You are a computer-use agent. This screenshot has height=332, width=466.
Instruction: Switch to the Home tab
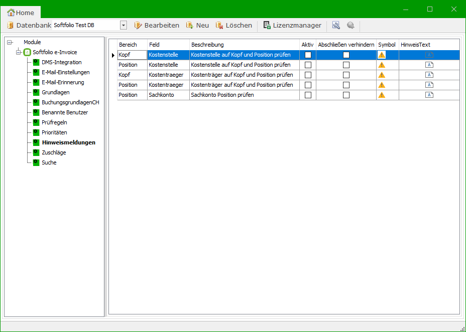21,13
